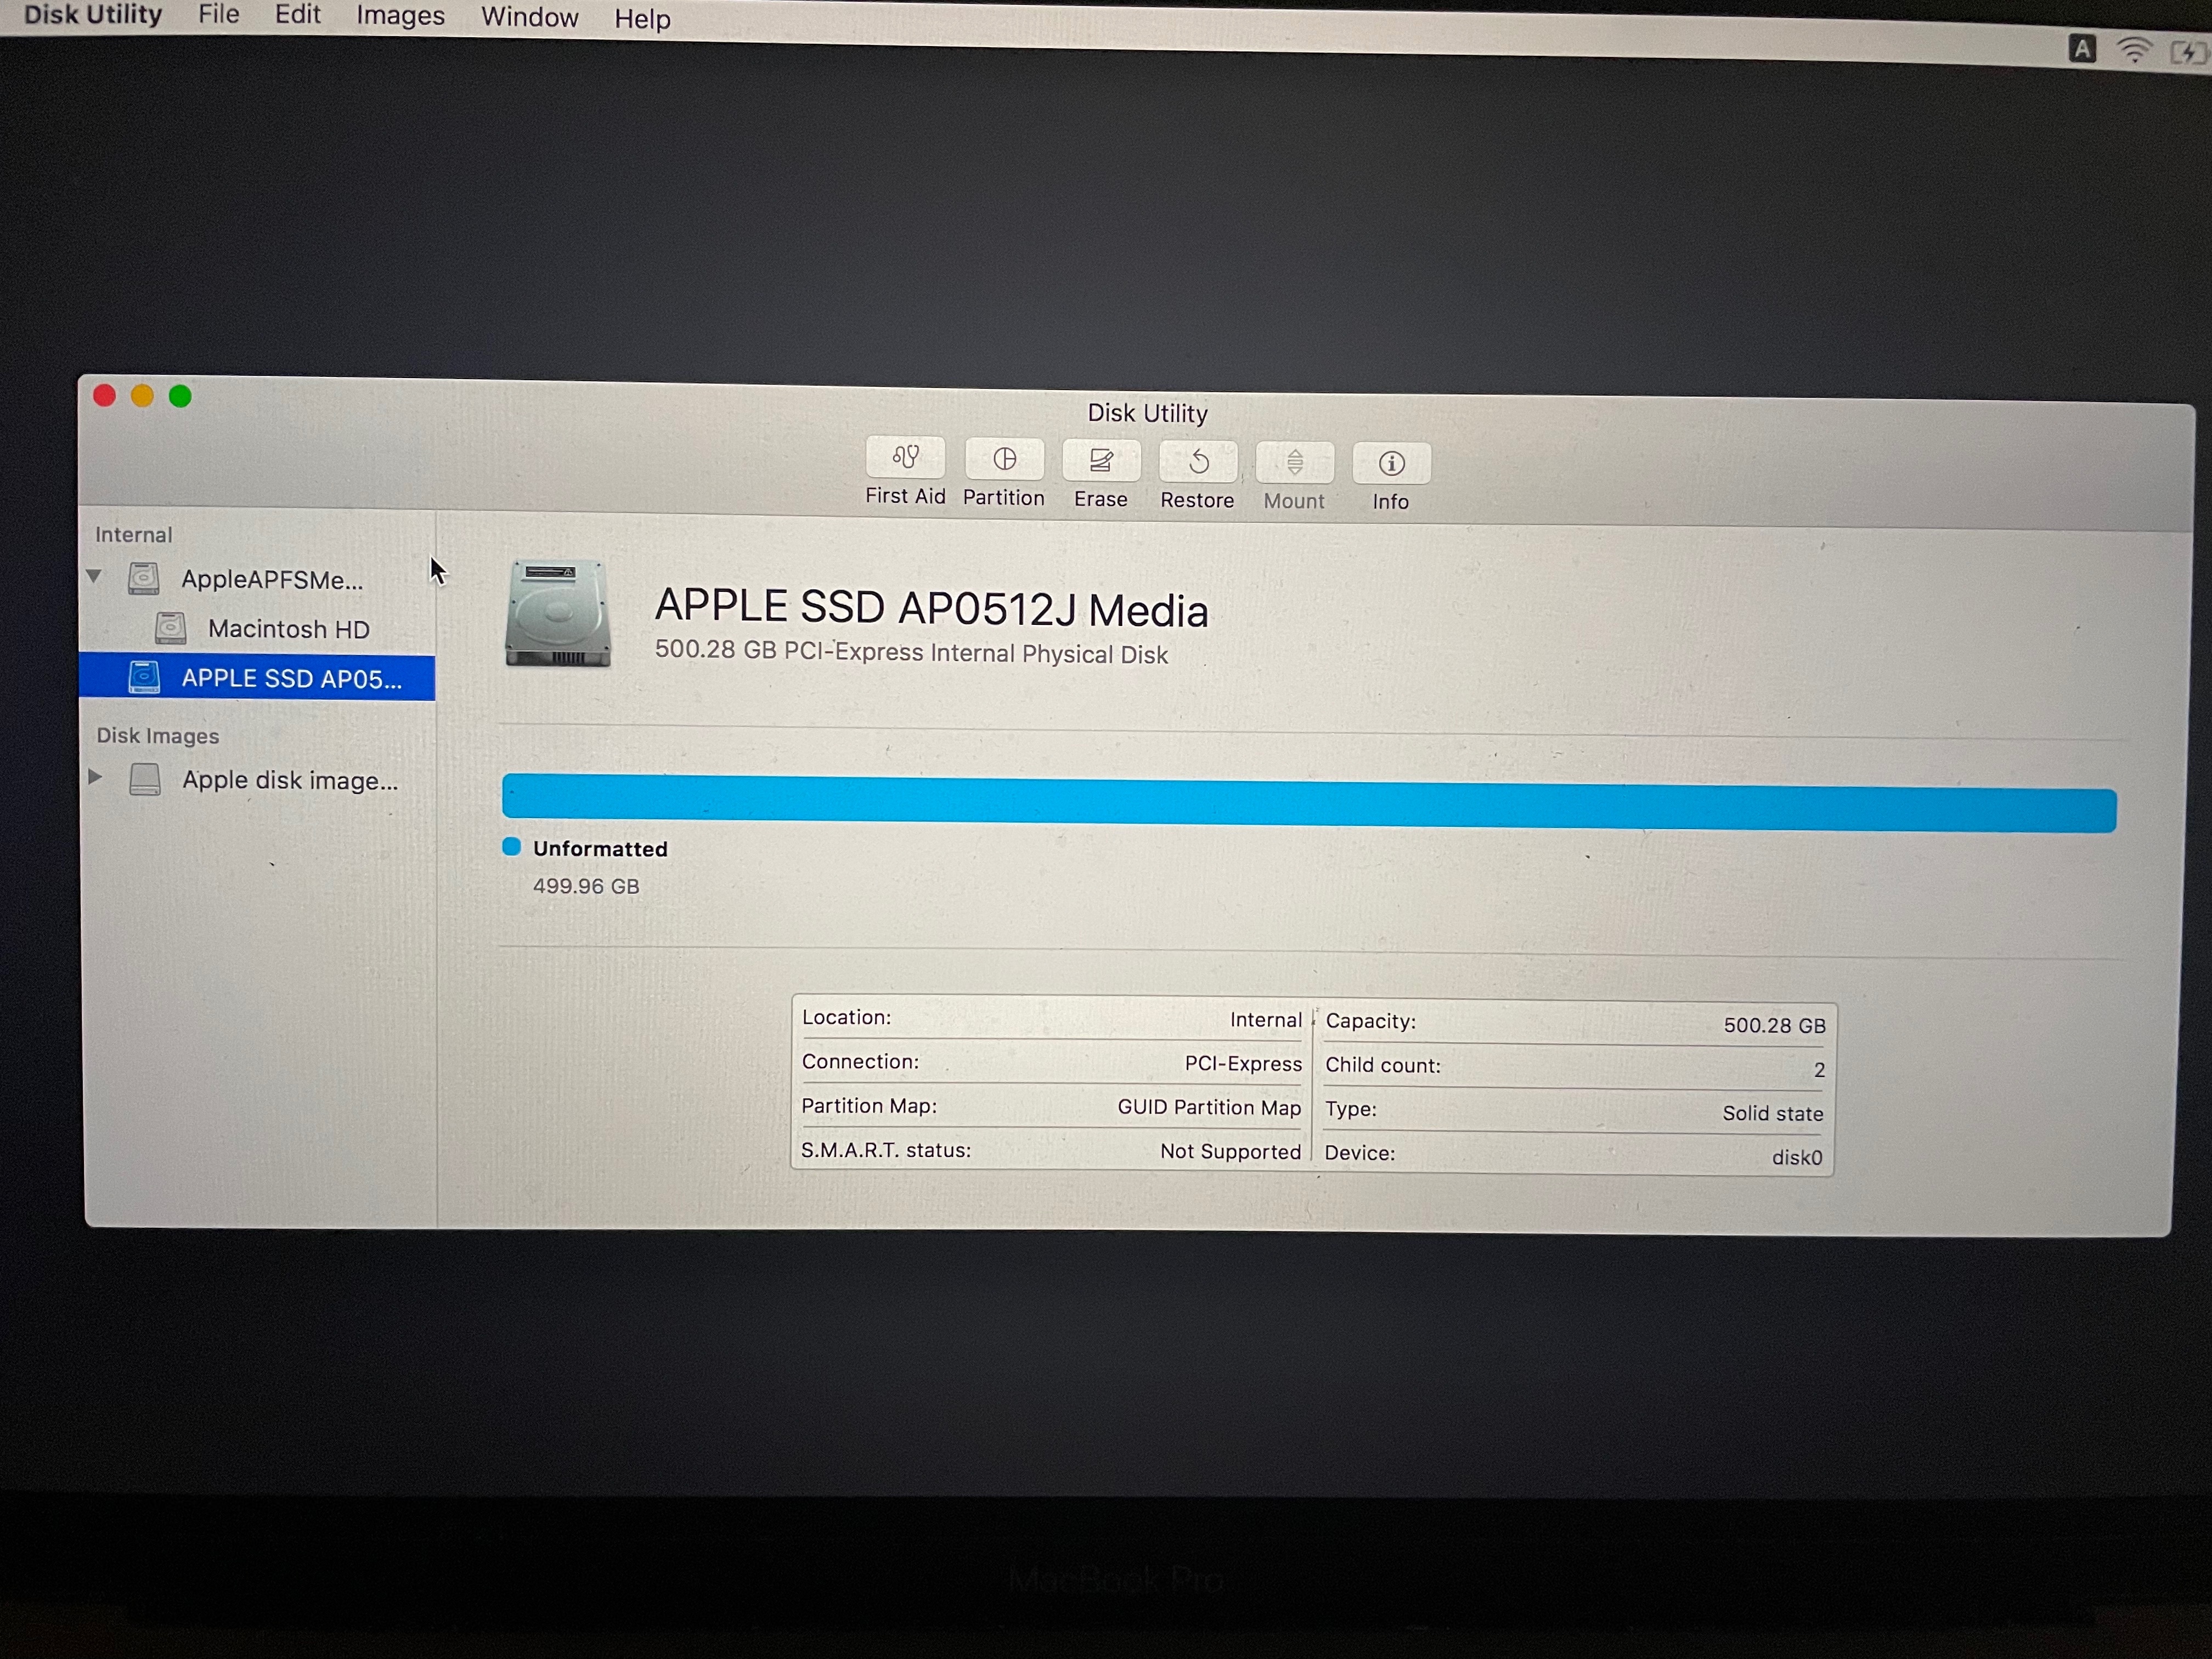Click the First Aid toolbar icon
Viewport: 2212px width, 1659px height.
click(x=905, y=459)
